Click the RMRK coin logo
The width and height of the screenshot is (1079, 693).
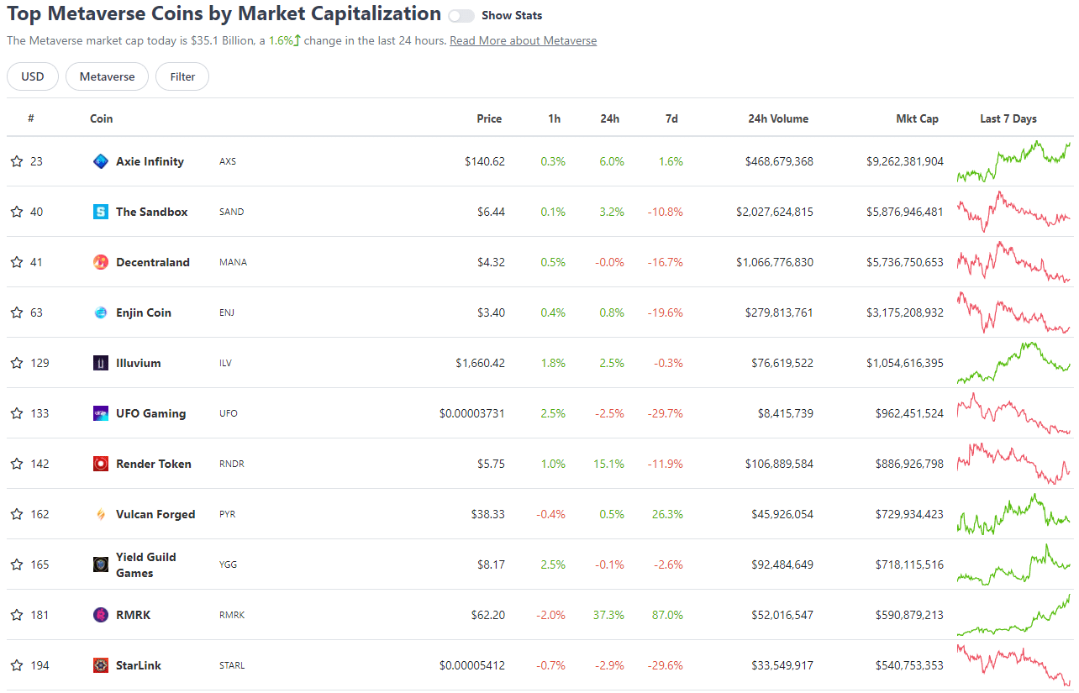101,615
